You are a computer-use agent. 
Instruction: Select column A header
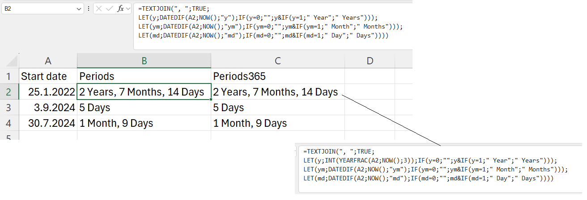[48, 61]
